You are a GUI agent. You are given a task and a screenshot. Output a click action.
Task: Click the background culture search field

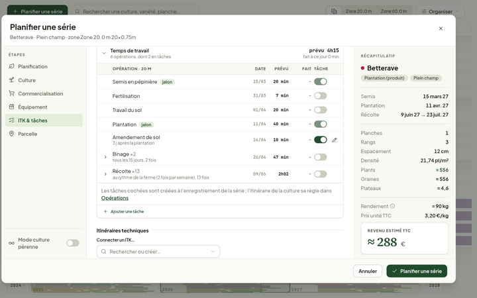135,11
